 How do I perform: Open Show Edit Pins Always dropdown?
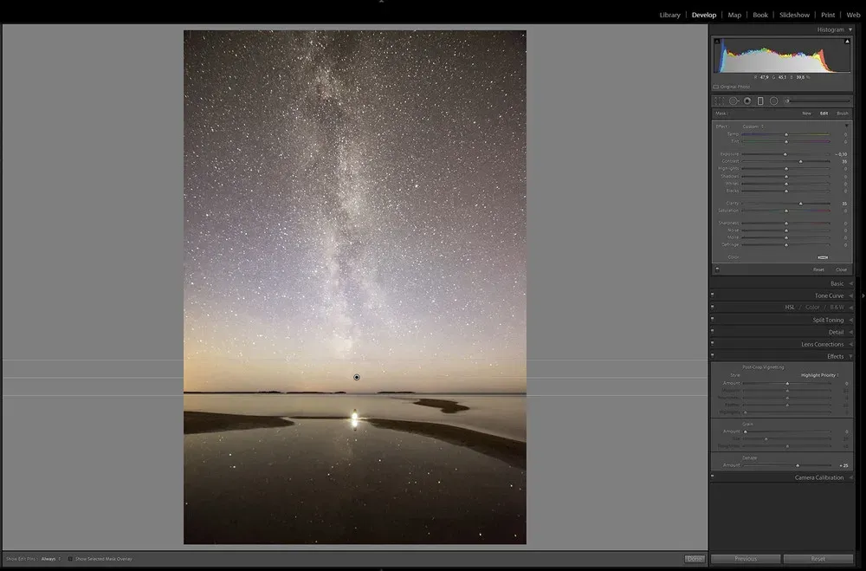[x=51, y=559]
